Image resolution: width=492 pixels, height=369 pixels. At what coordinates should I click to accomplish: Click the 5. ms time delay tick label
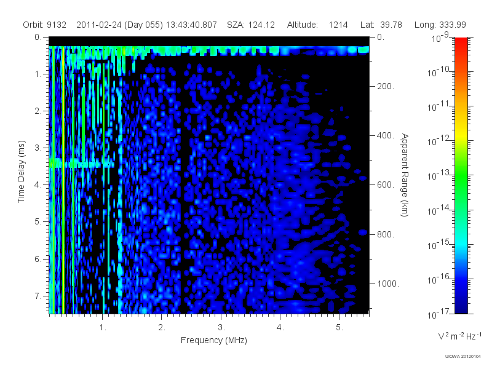(x=38, y=221)
